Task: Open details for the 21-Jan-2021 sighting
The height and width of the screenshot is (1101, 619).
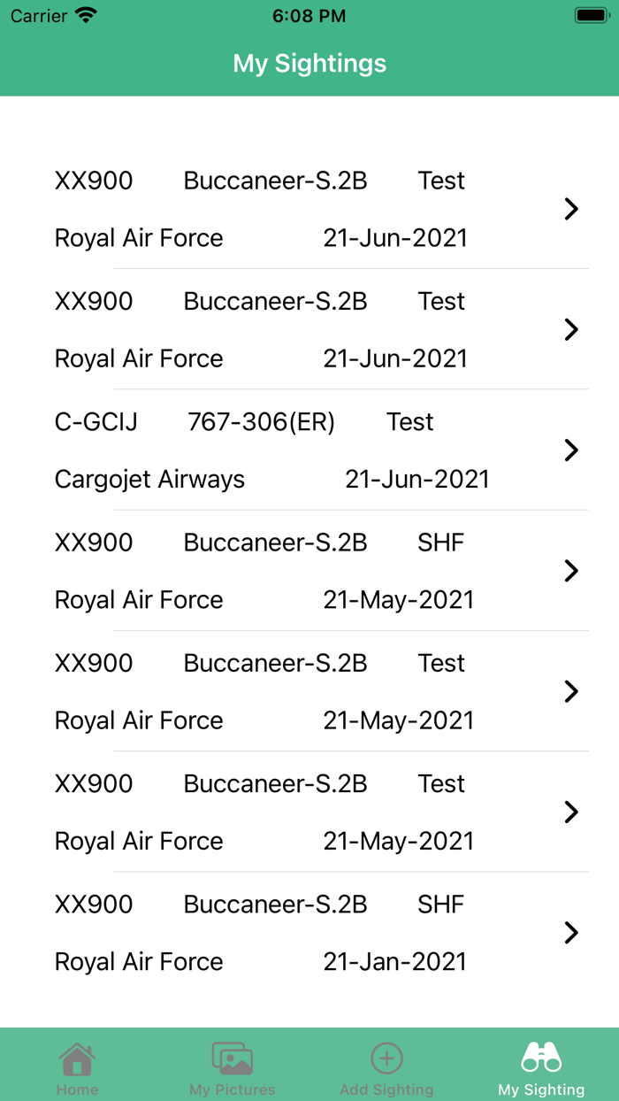Action: pos(571,933)
